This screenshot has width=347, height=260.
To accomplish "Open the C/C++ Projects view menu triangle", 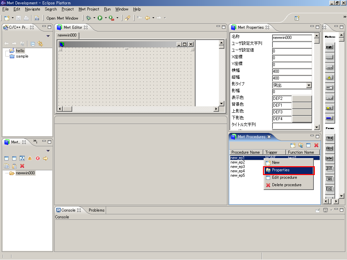I will pyautogui.click(x=48, y=36).
